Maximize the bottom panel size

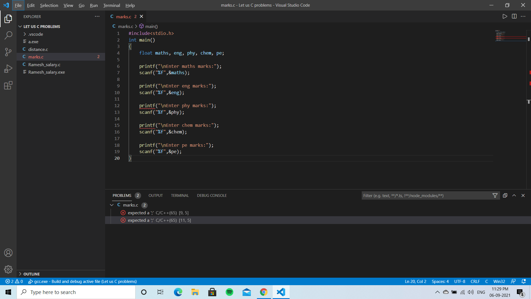[514, 195]
